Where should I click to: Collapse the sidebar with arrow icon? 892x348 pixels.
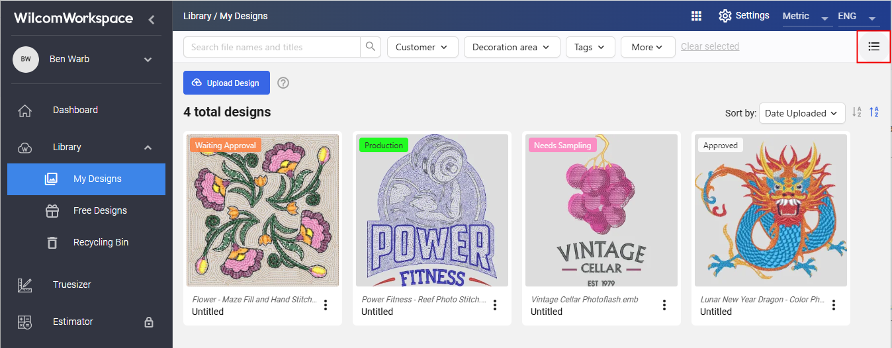151,20
